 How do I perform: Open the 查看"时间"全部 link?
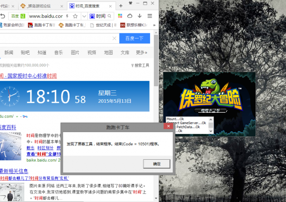43,154
